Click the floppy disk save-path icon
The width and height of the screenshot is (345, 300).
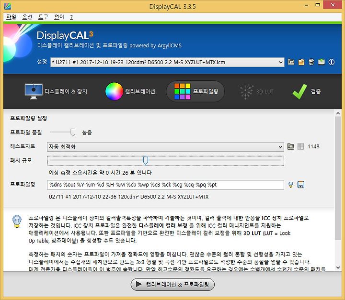[301, 185]
